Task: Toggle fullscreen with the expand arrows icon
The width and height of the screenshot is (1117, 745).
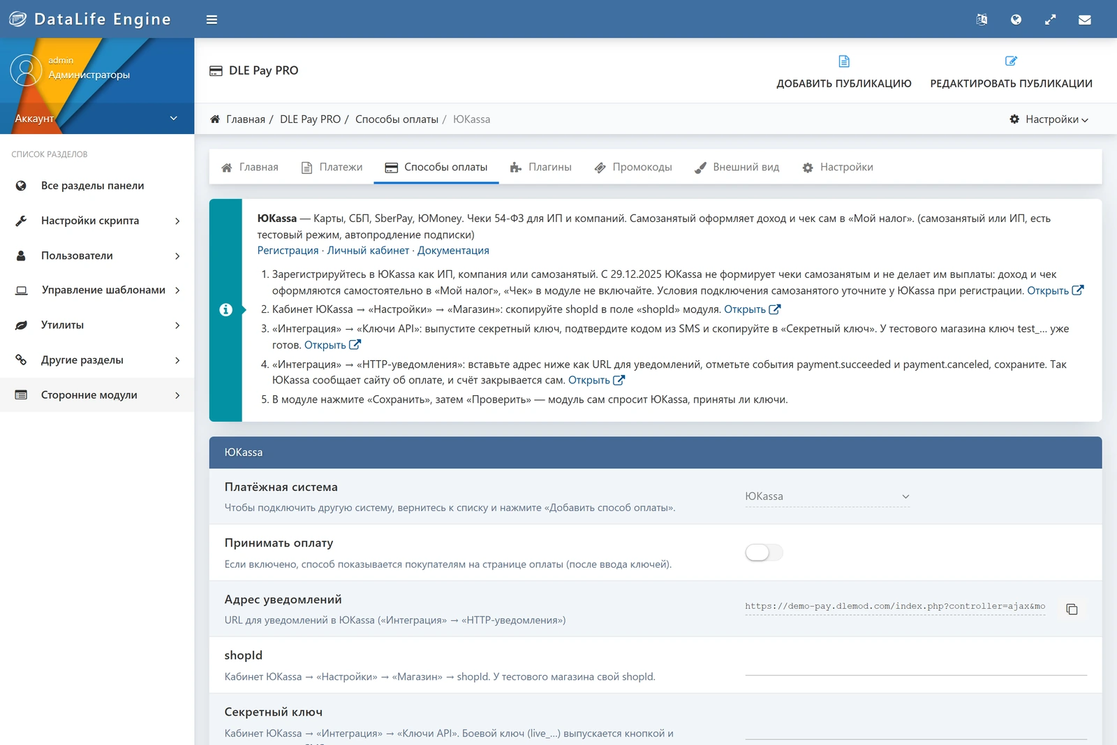Action: [x=1050, y=20]
